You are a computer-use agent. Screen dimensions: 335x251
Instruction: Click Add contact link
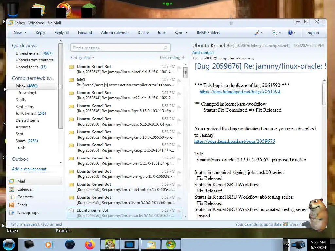[203, 53]
